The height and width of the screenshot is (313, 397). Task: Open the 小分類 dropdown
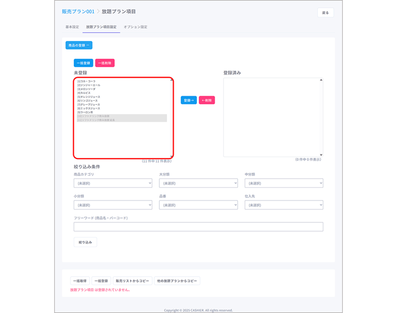113,205
